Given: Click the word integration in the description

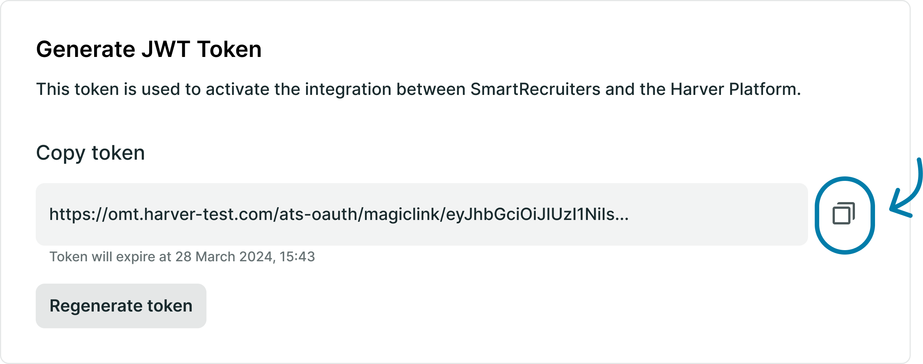Looking at the screenshot, I should 348,89.
